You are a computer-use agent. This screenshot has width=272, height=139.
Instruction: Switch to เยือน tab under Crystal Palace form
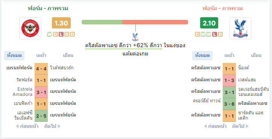(256, 55)
